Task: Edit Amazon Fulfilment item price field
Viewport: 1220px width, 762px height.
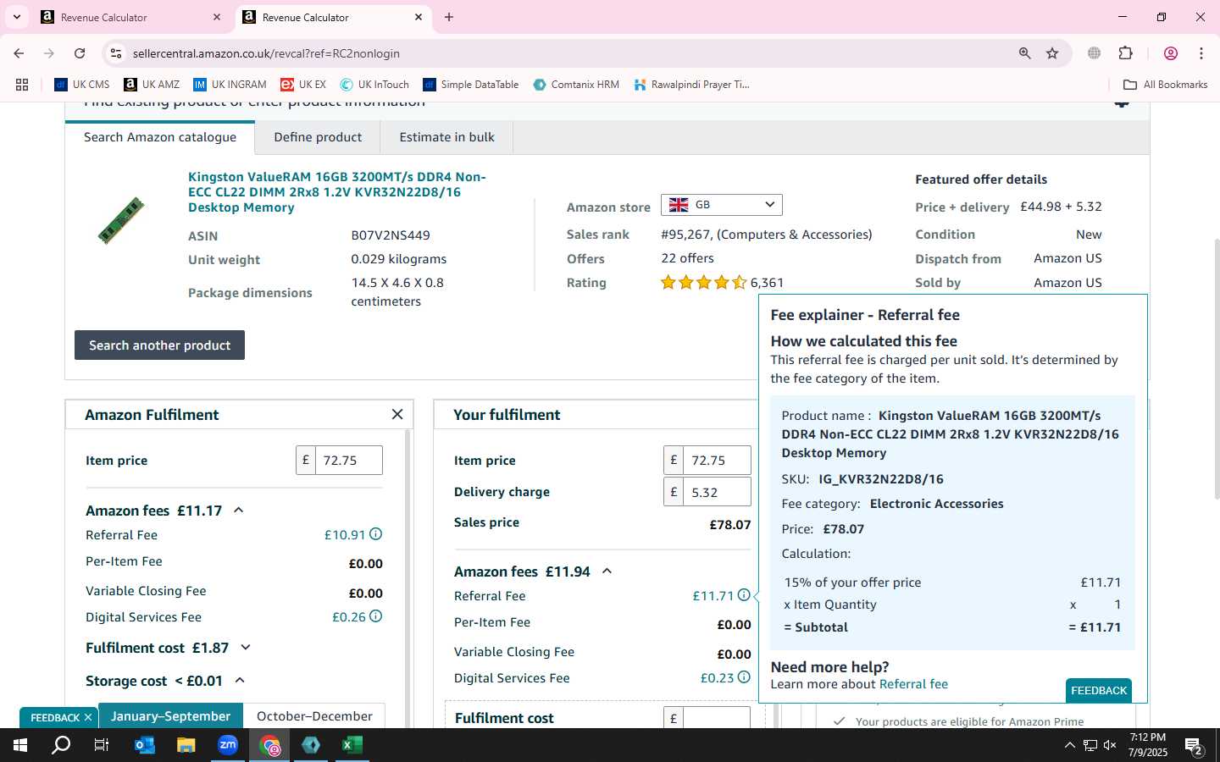Action: pos(348,461)
